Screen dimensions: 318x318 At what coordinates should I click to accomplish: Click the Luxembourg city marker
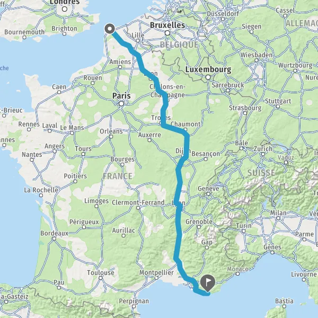click(x=208, y=77)
